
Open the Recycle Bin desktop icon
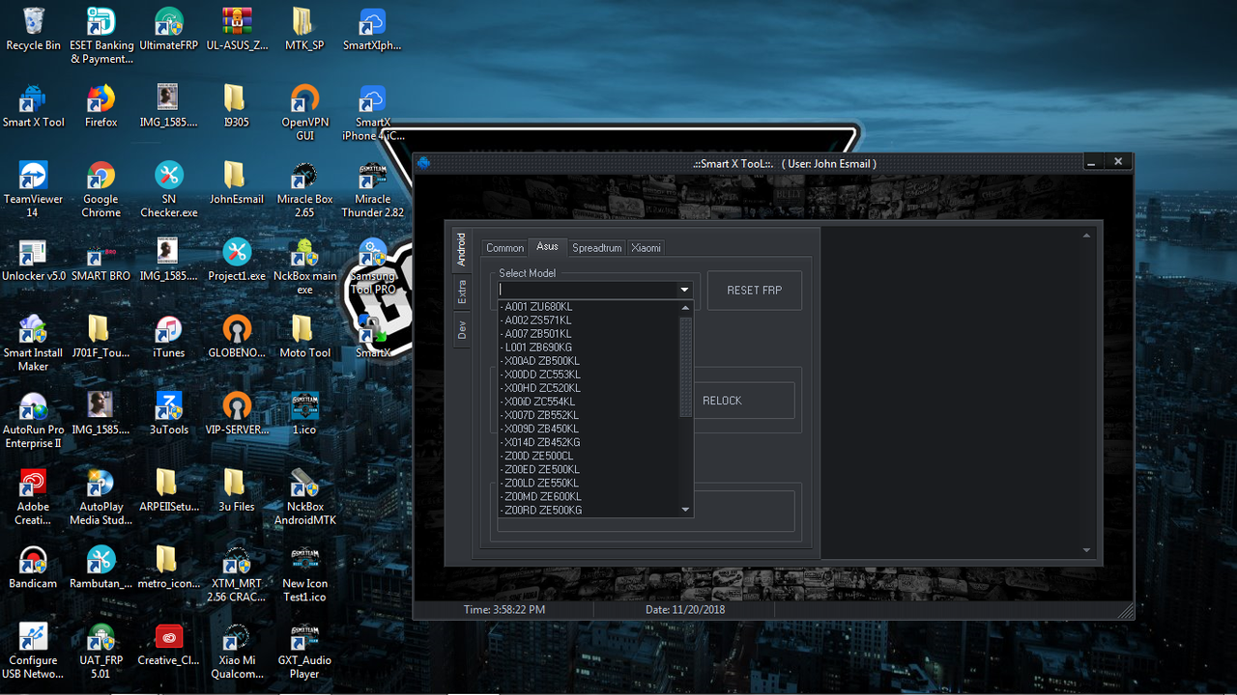coord(33,29)
